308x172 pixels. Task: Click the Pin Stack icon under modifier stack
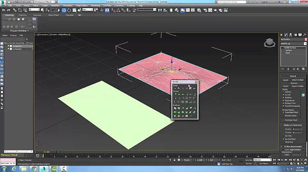(283, 69)
